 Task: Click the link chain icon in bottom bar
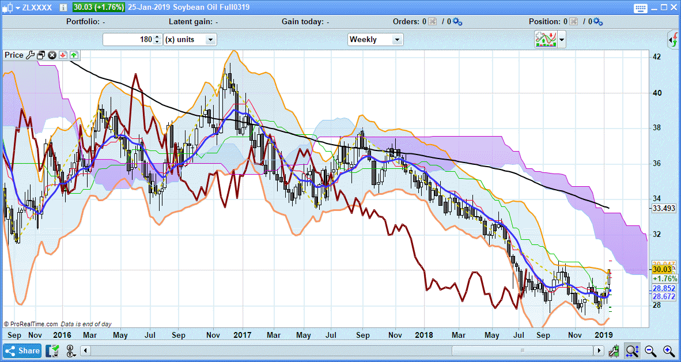click(x=71, y=350)
